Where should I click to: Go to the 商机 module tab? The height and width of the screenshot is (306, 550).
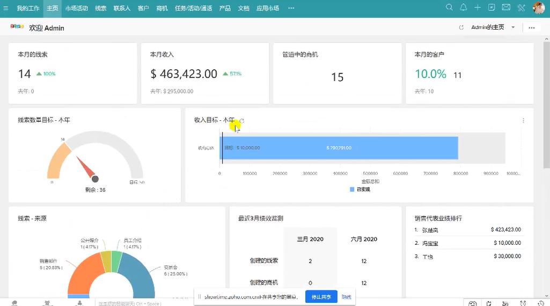pos(162,9)
